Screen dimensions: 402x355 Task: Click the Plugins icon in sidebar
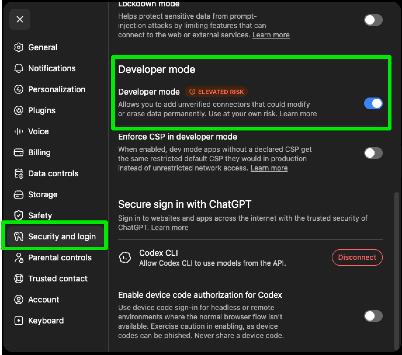click(19, 110)
